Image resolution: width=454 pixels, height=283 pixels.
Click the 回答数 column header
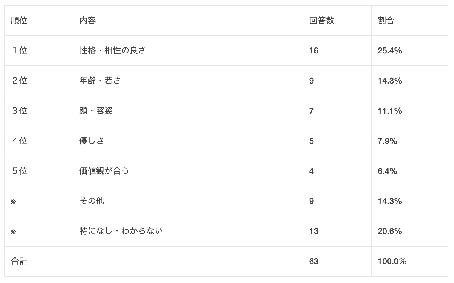[322, 21]
